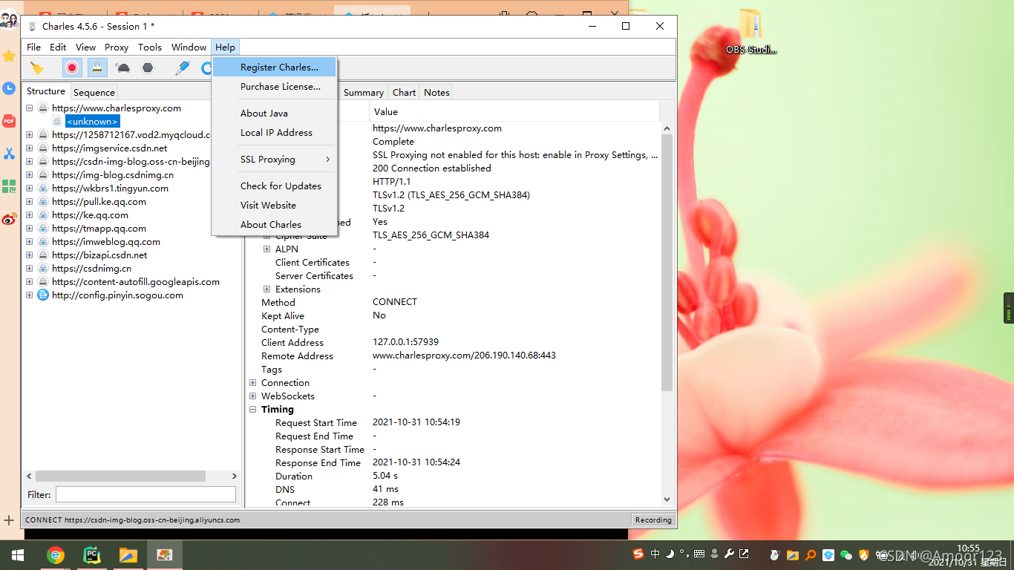1014x570 pixels.
Task: Select Local IP Address menu entry
Action: click(x=275, y=132)
